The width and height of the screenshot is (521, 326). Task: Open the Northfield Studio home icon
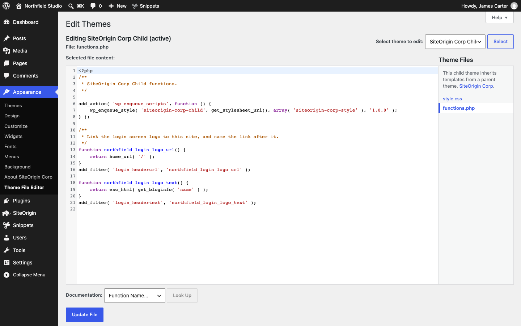click(19, 6)
